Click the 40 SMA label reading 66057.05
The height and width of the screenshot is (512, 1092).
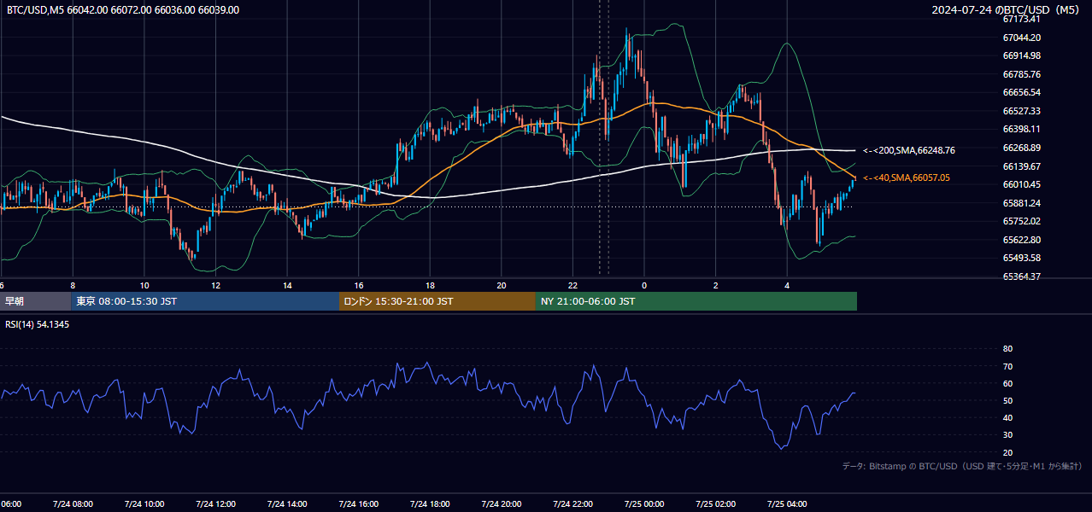(906, 177)
